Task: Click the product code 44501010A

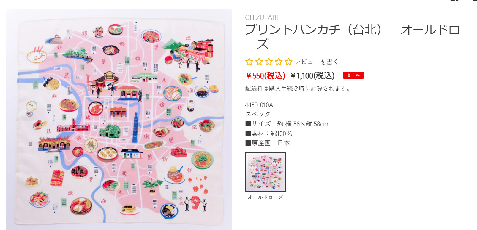Action: click(259, 105)
